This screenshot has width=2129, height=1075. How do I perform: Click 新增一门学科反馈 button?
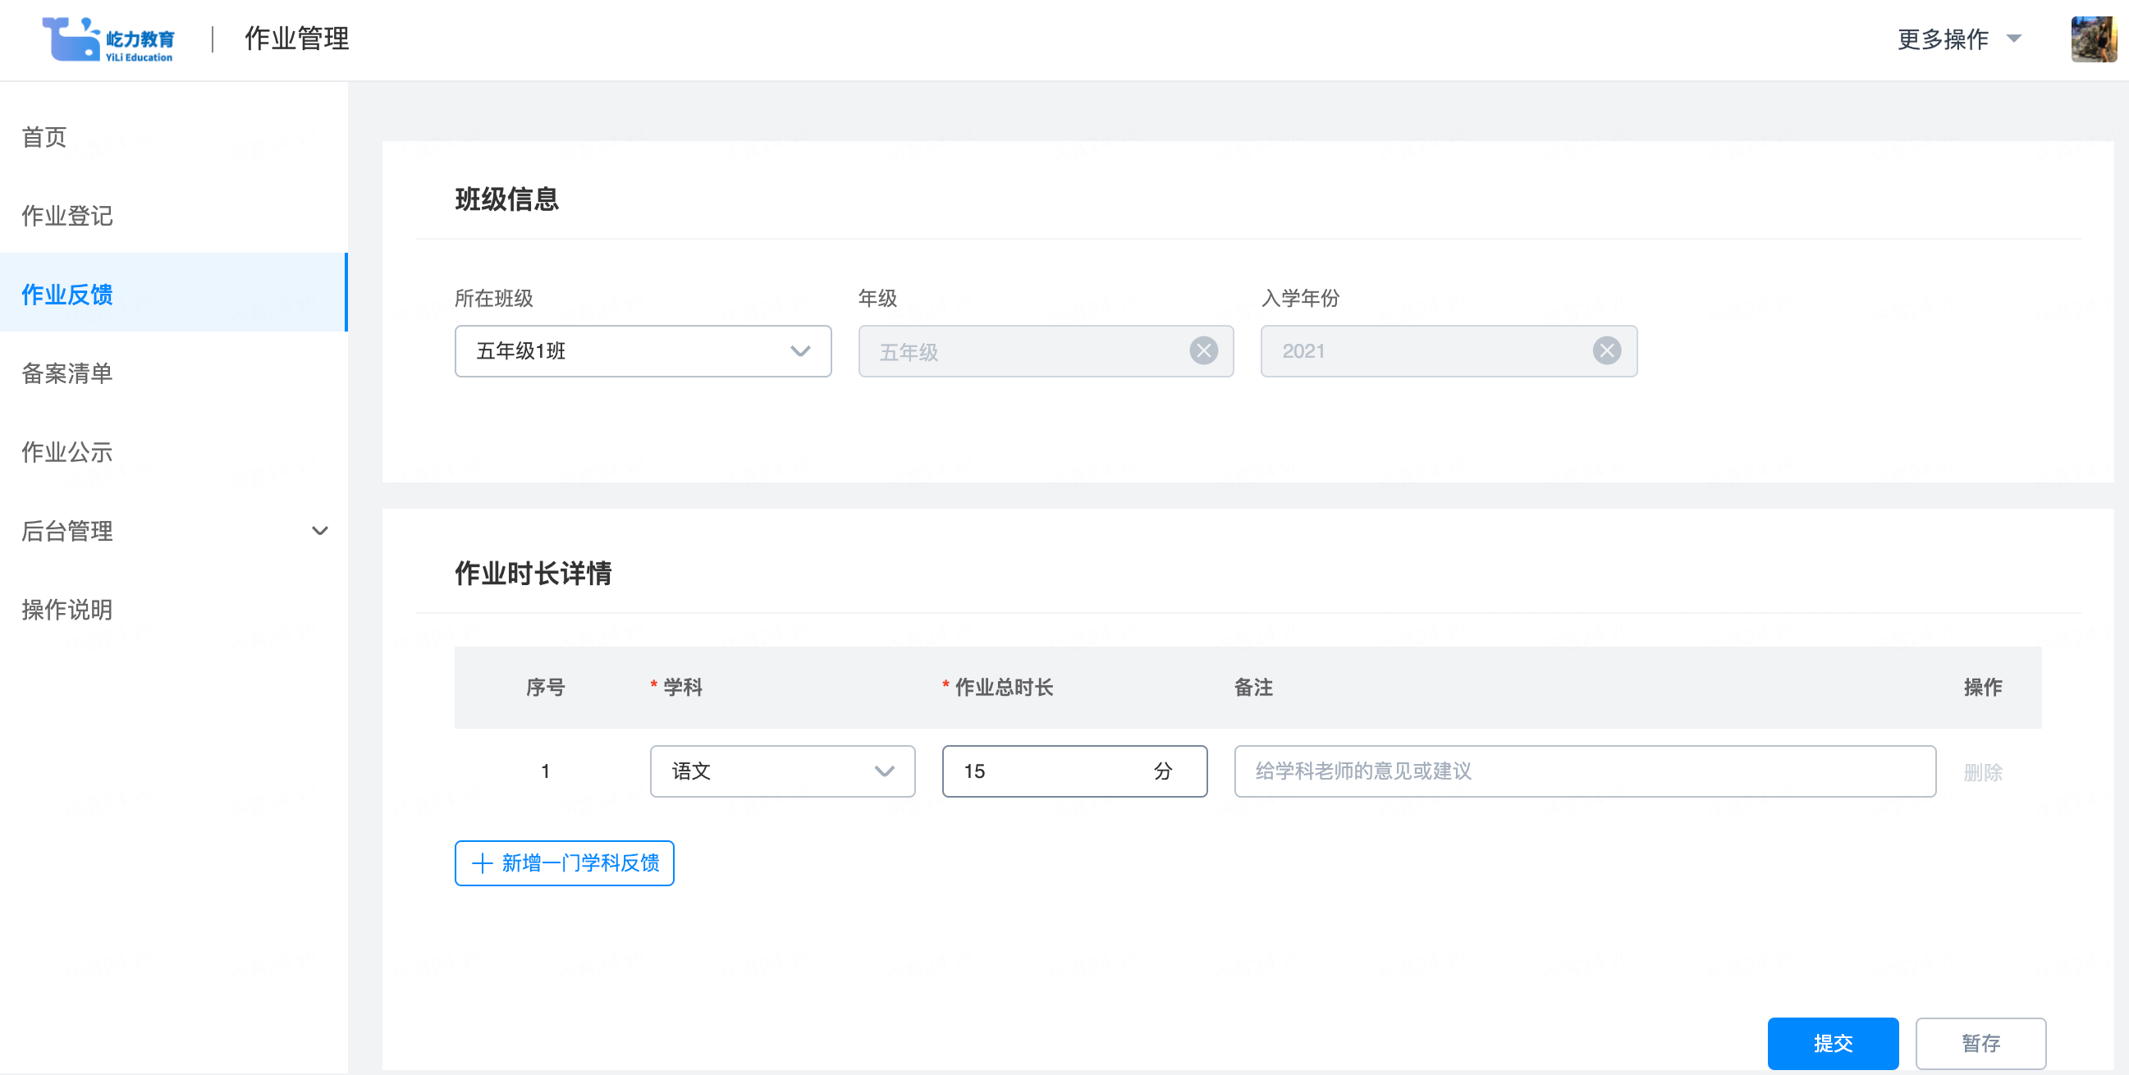(x=565, y=862)
